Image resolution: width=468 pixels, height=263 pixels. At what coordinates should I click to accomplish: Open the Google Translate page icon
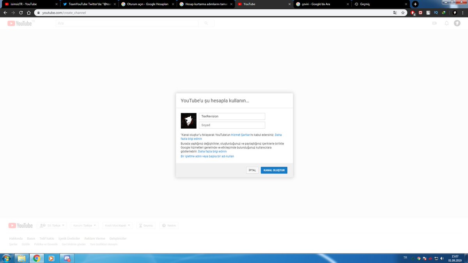click(x=395, y=12)
